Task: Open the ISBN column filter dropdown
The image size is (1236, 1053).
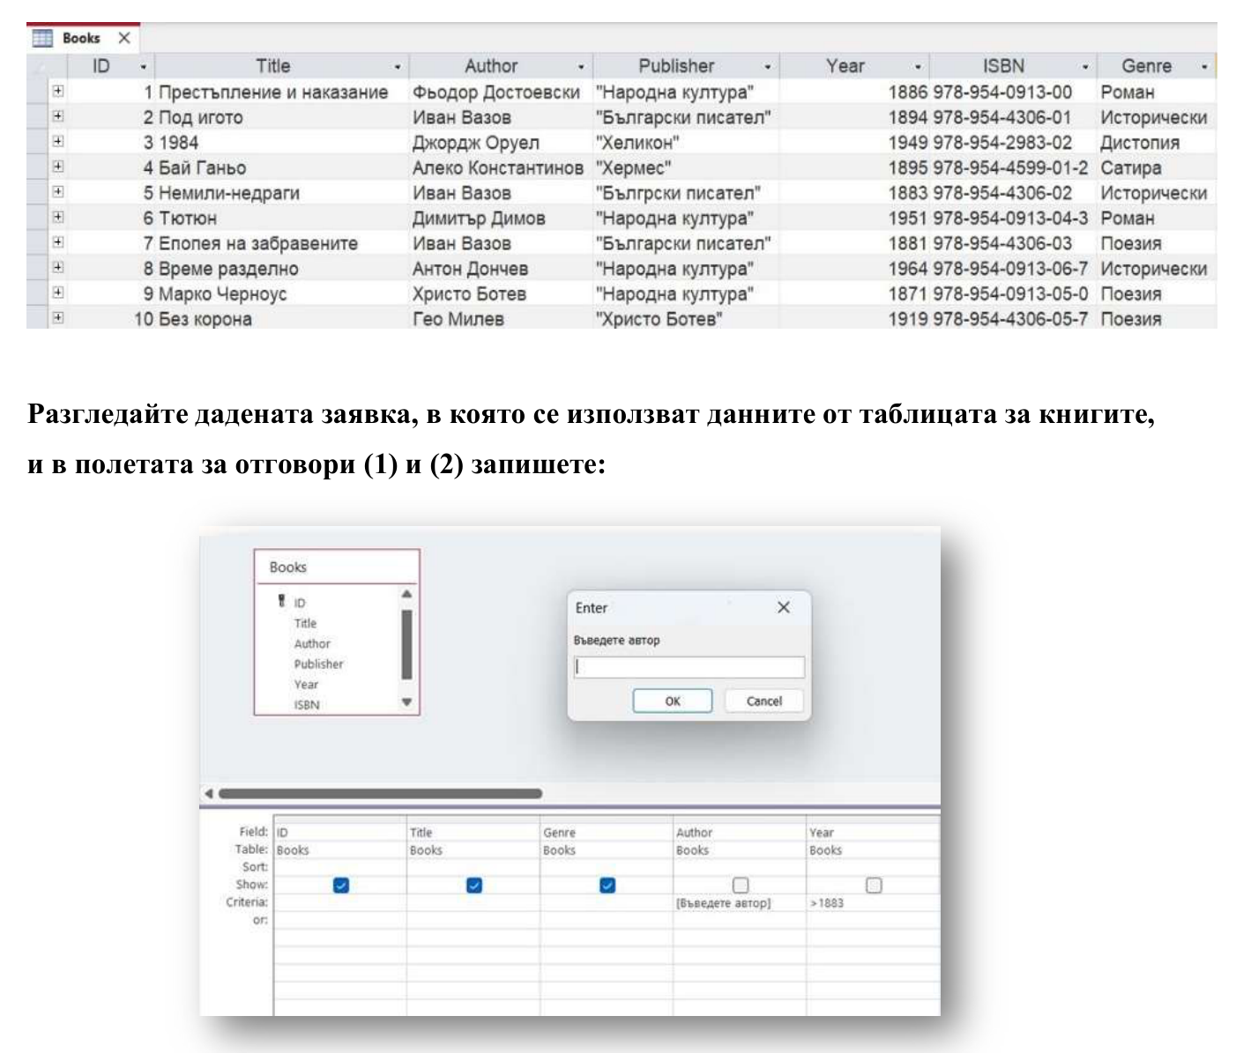Action: pos(1085,67)
